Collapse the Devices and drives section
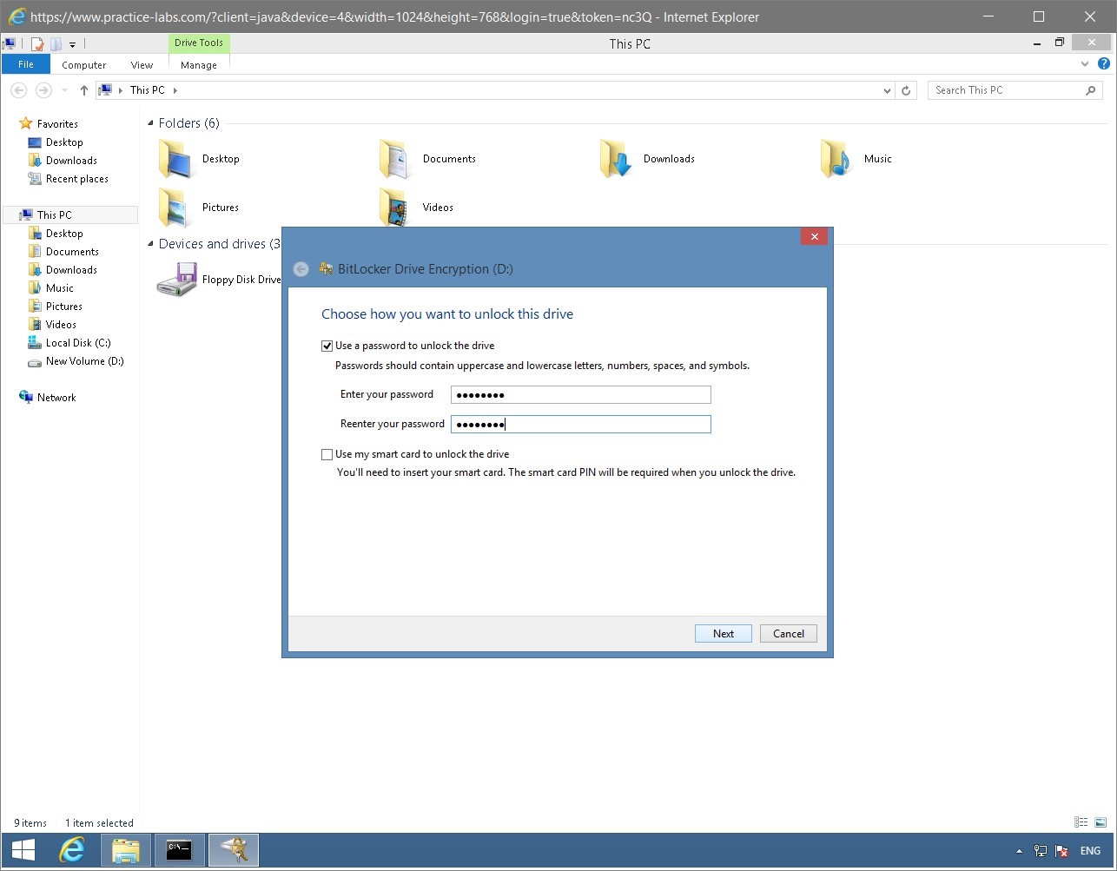Image resolution: width=1117 pixels, height=871 pixels. (x=151, y=244)
